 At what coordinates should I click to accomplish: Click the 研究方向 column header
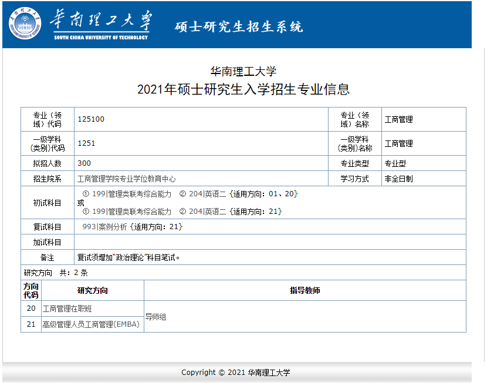pos(93,290)
